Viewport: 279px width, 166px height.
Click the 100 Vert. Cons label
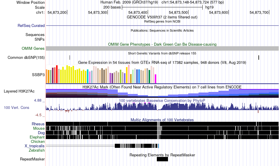[x=16, y=107]
